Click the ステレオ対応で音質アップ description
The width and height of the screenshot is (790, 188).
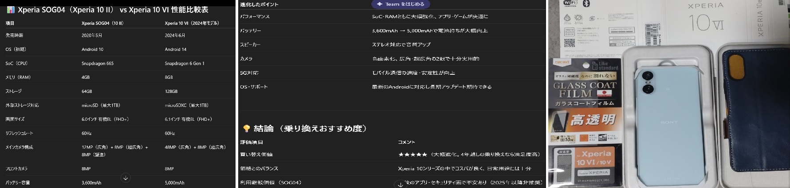(401, 45)
